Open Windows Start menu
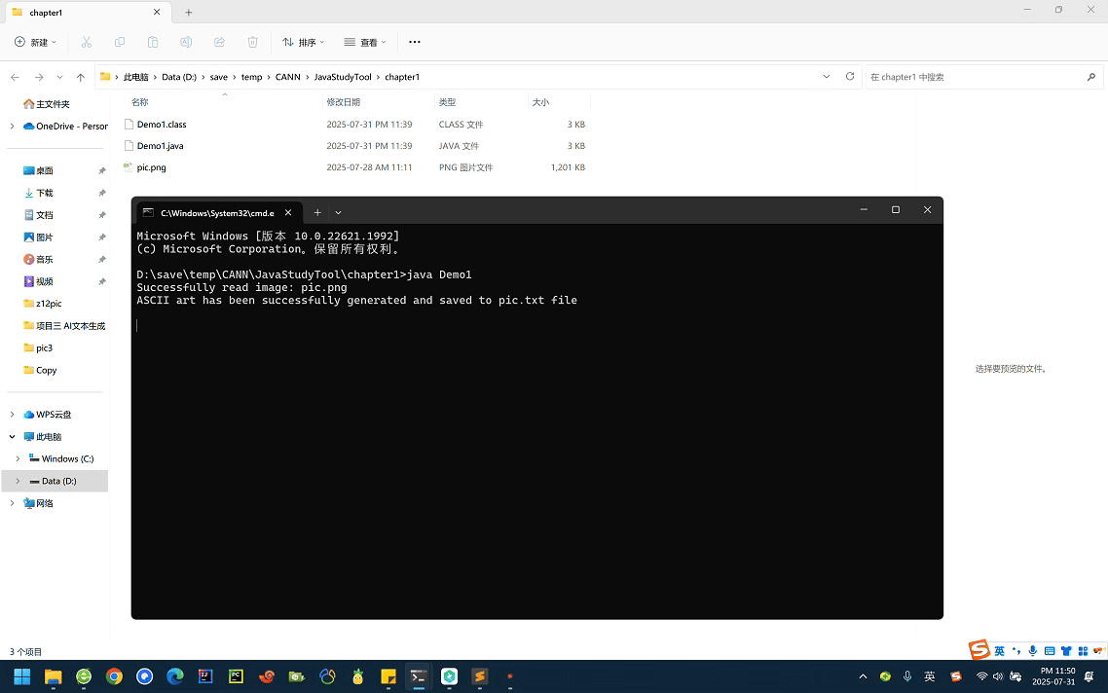 click(x=21, y=676)
